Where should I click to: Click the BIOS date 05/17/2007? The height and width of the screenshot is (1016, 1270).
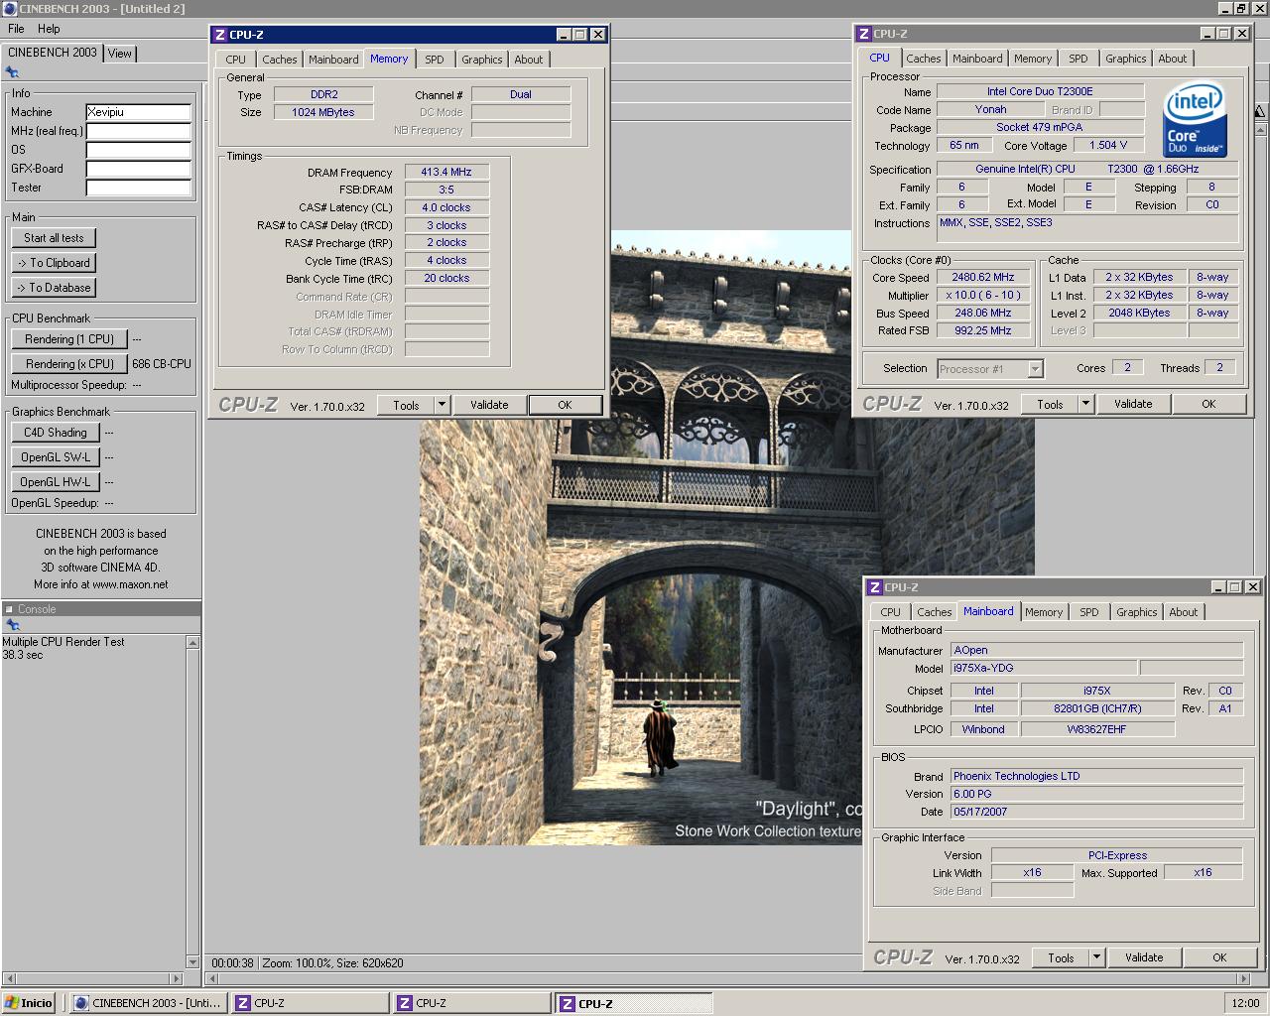tap(1096, 812)
